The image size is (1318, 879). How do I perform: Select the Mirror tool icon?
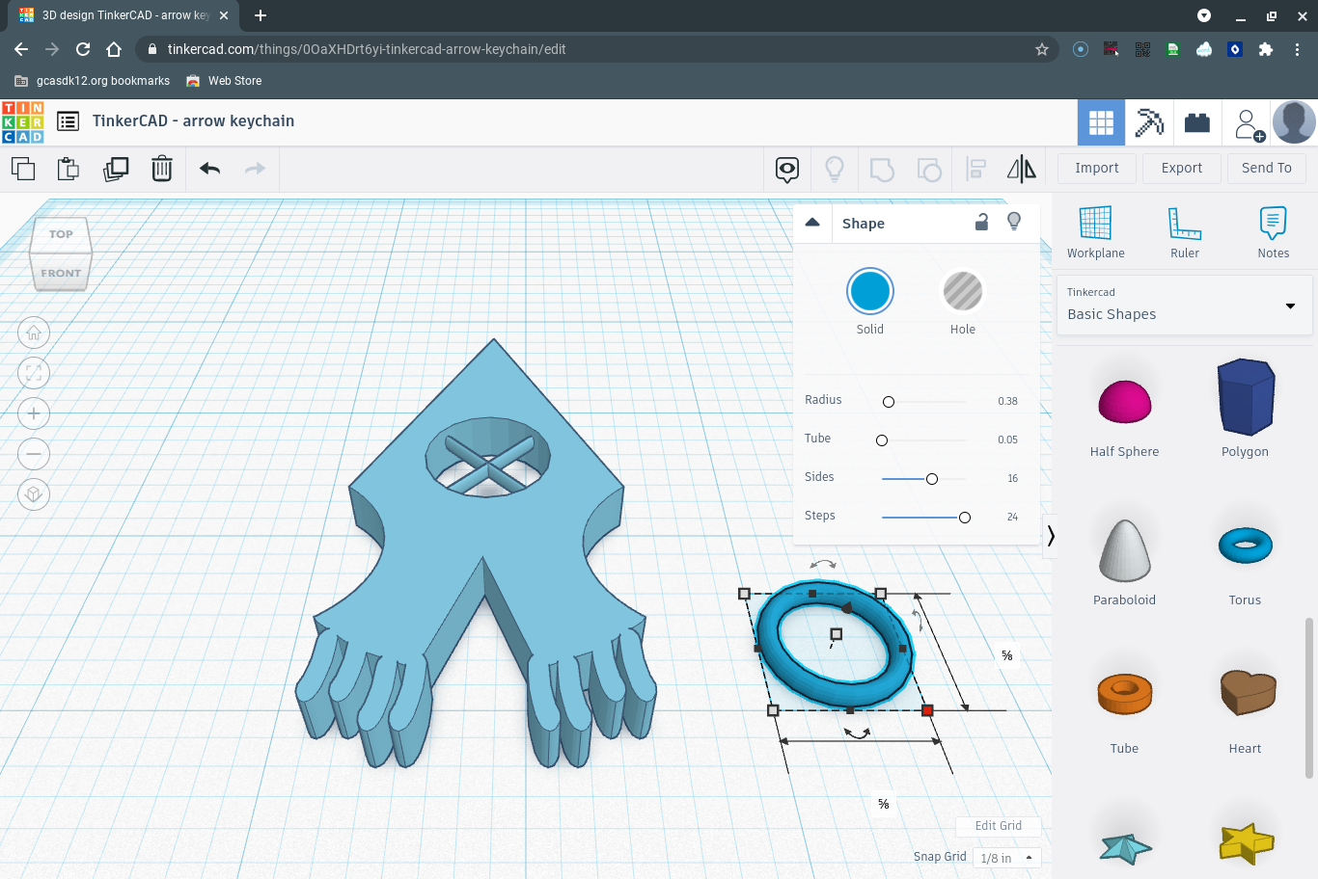click(1021, 170)
